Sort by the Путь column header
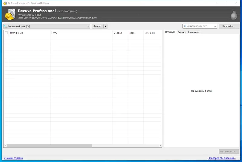This screenshot has width=242, height=162. point(81,33)
